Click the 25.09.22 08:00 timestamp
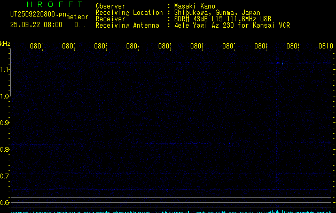336x213 pixels. click(x=36, y=24)
